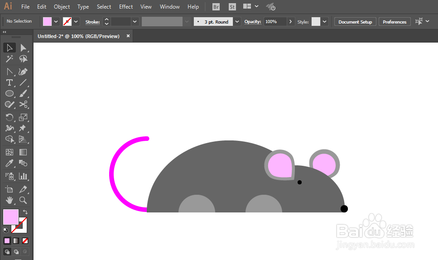
Task: Set None mode button below swatches
Action: 25,241
